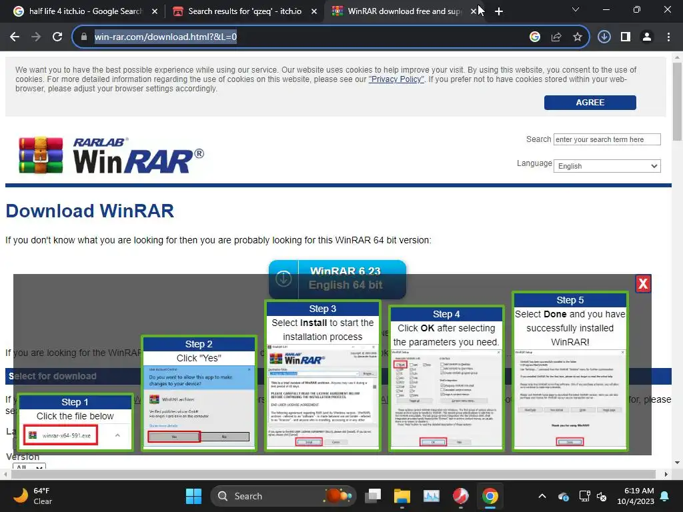The image size is (683, 512).
Task: Switch to itch.io 'qzeq' search tab
Action: [245, 11]
